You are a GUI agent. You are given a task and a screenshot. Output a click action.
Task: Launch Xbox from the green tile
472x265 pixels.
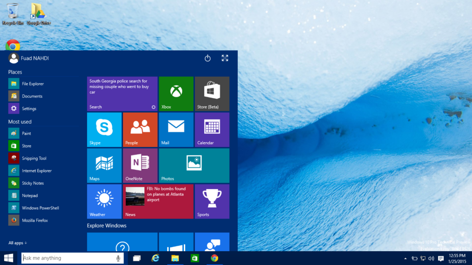pos(176,93)
